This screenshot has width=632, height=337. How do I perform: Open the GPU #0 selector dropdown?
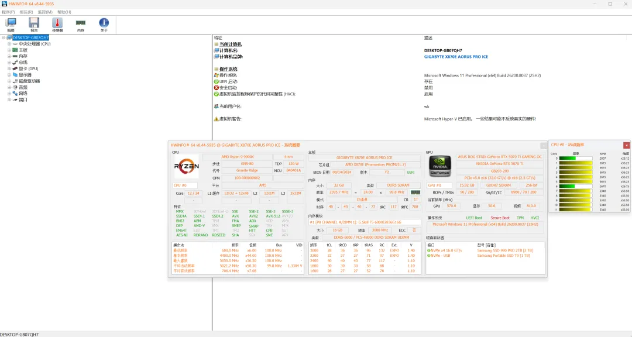(439, 185)
